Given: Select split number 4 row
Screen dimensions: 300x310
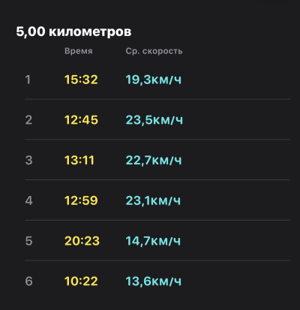Looking at the screenshot, I should (x=157, y=200).
